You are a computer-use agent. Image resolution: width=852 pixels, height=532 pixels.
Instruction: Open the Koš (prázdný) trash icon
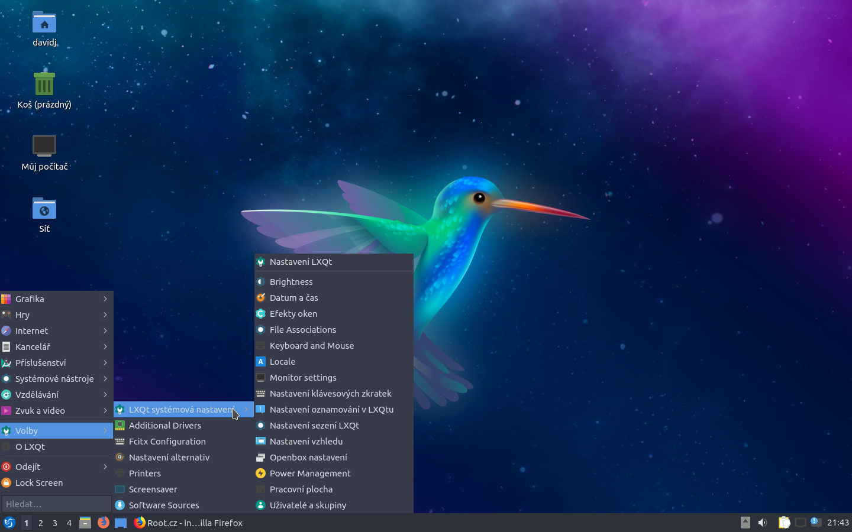44,89
